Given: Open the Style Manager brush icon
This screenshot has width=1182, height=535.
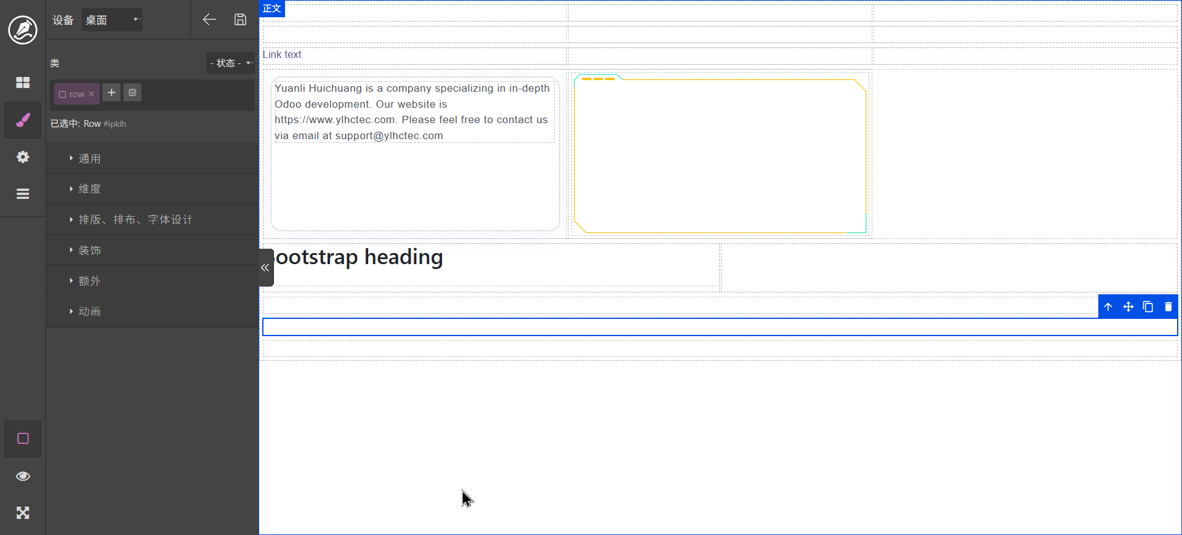Looking at the screenshot, I should tap(23, 120).
